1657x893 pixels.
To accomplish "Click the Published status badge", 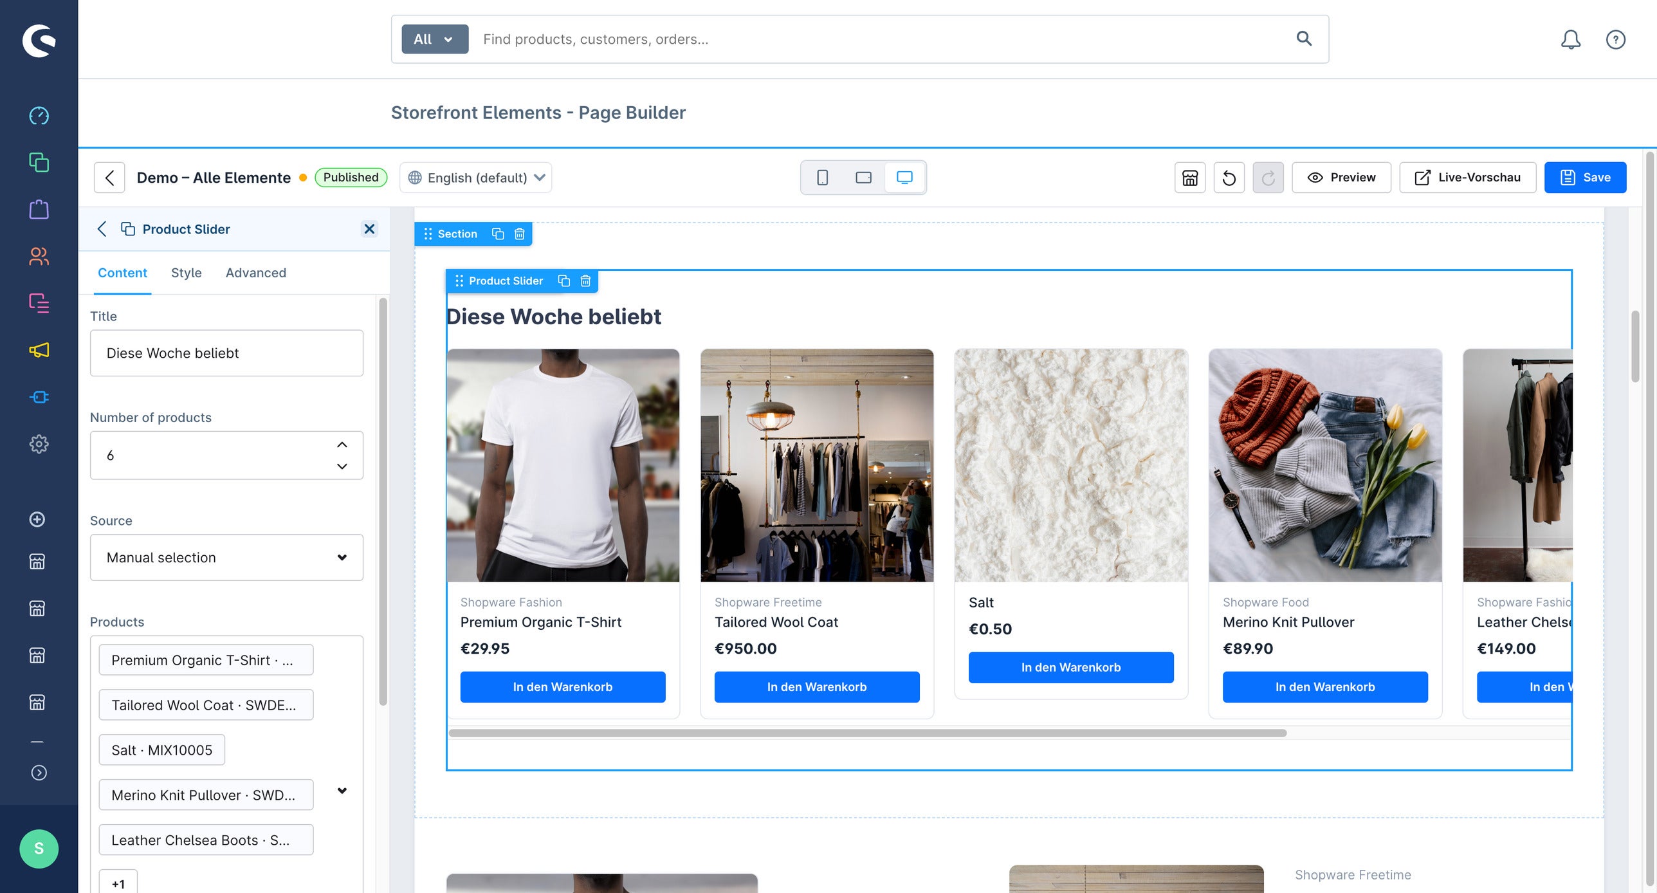I will click(351, 178).
